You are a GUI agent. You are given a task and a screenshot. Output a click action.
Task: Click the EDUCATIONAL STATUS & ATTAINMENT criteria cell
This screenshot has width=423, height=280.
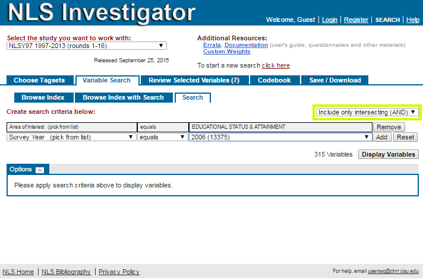pos(280,127)
